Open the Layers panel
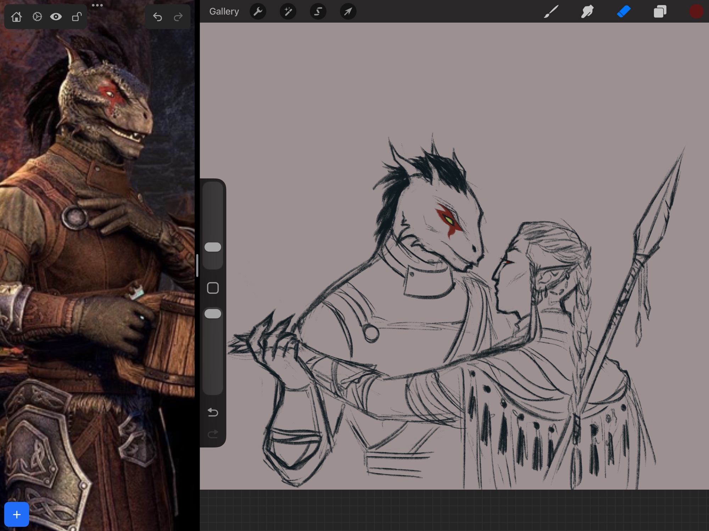This screenshot has width=709, height=531. pyautogui.click(x=660, y=12)
